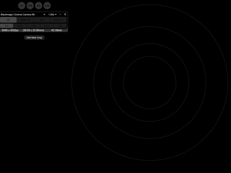
Task: Choose the 6K sensor mode
Action: pos(8,20)
